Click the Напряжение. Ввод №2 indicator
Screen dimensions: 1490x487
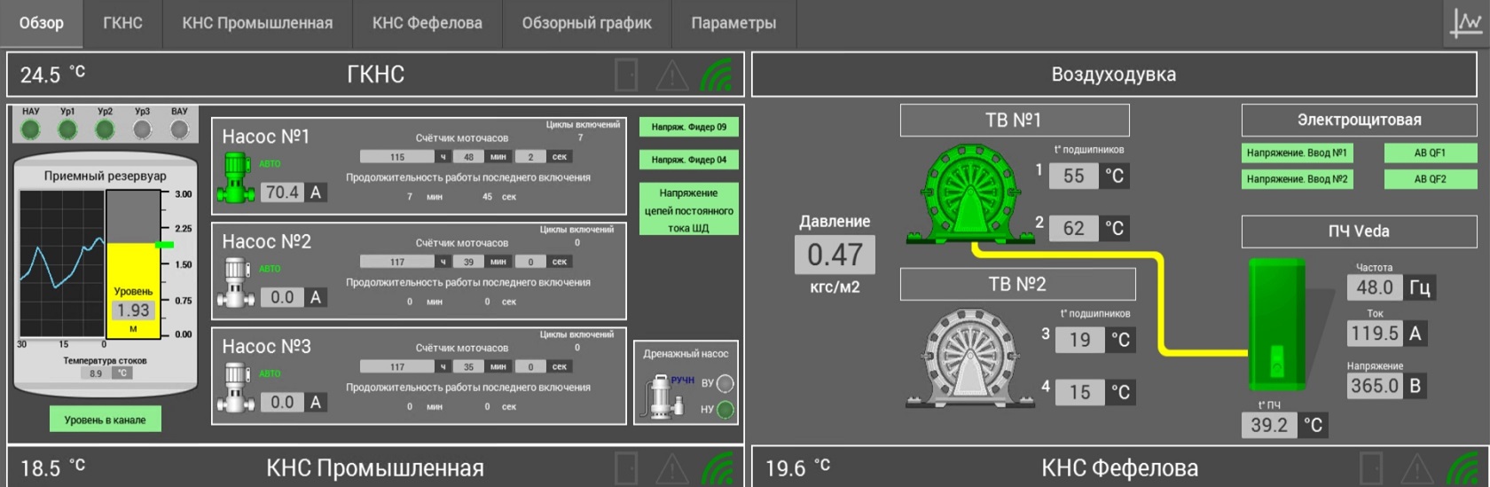tap(1296, 178)
